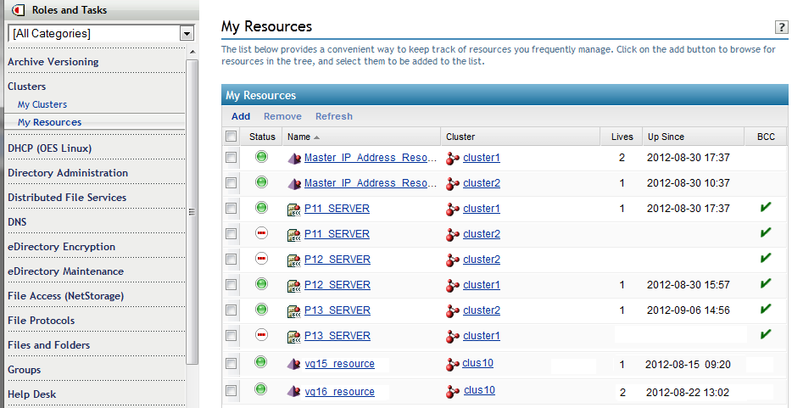Expand the Distributed File Services role
Screen dimensions: 792x408
(x=67, y=198)
